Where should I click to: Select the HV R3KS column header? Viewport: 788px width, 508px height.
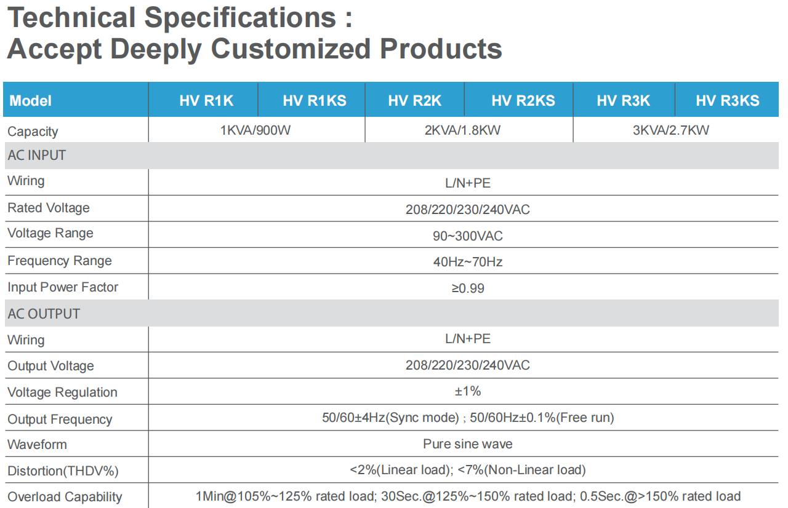[728, 101]
